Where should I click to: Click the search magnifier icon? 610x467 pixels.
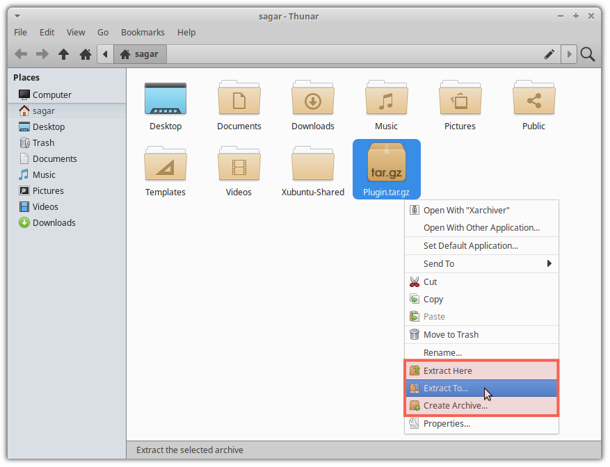[x=587, y=54]
